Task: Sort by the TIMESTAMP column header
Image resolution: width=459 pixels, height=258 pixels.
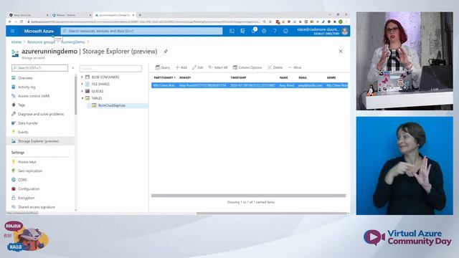Action: [238, 78]
